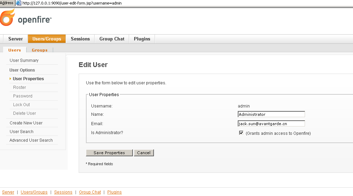
Task: Click the footer Sessions link
Action: (63, 192)
